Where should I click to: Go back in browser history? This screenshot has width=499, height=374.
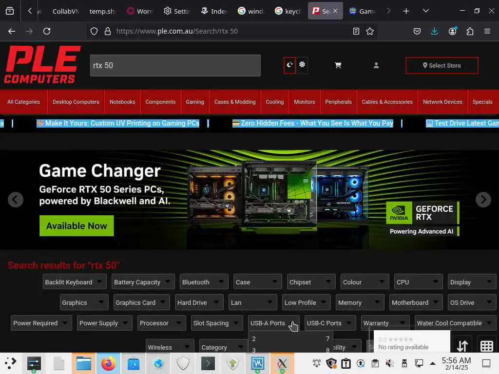pyautogui.click(x=12, y=31)
